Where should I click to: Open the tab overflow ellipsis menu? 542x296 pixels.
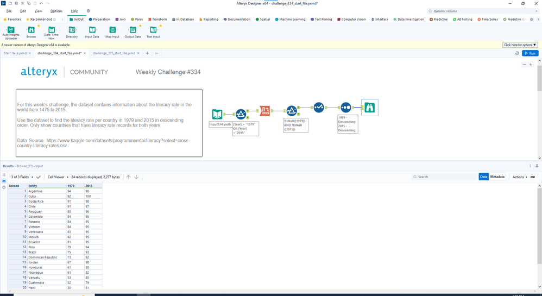pos(156,53)
